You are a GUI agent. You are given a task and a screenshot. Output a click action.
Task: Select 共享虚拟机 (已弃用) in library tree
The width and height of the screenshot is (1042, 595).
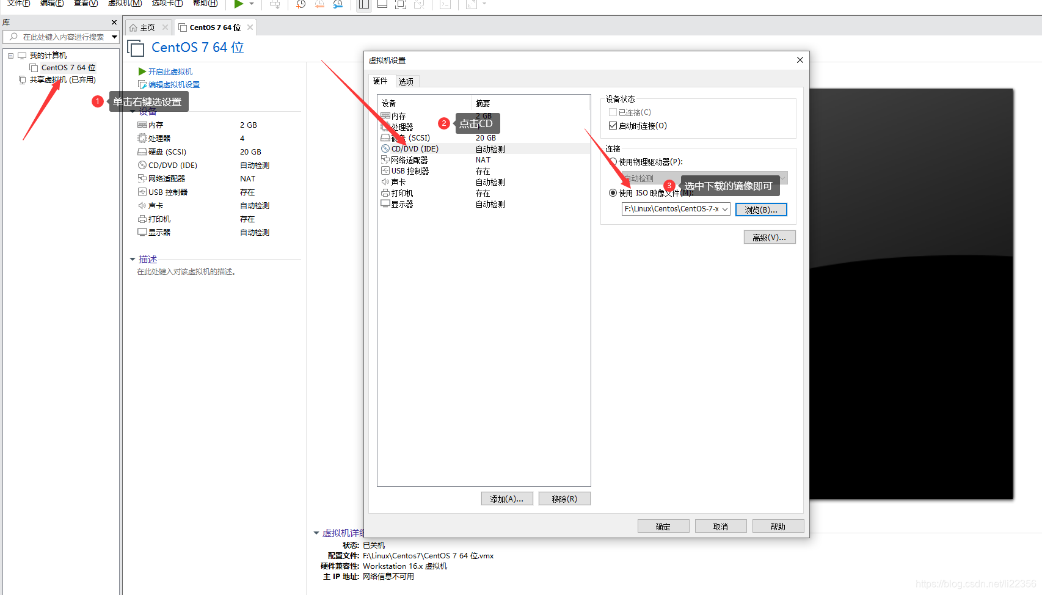point(62,80)
